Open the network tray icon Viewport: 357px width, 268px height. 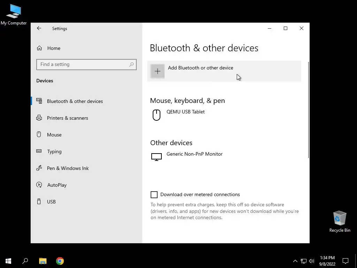coord(304,261)
